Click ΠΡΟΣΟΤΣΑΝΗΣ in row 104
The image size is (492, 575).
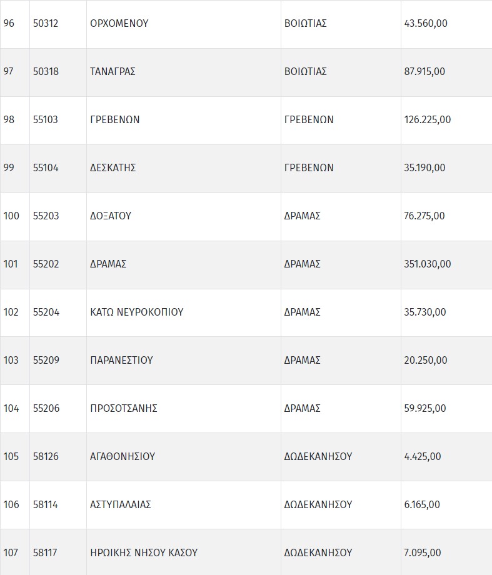pyautogui.click(x=124, y=409)
